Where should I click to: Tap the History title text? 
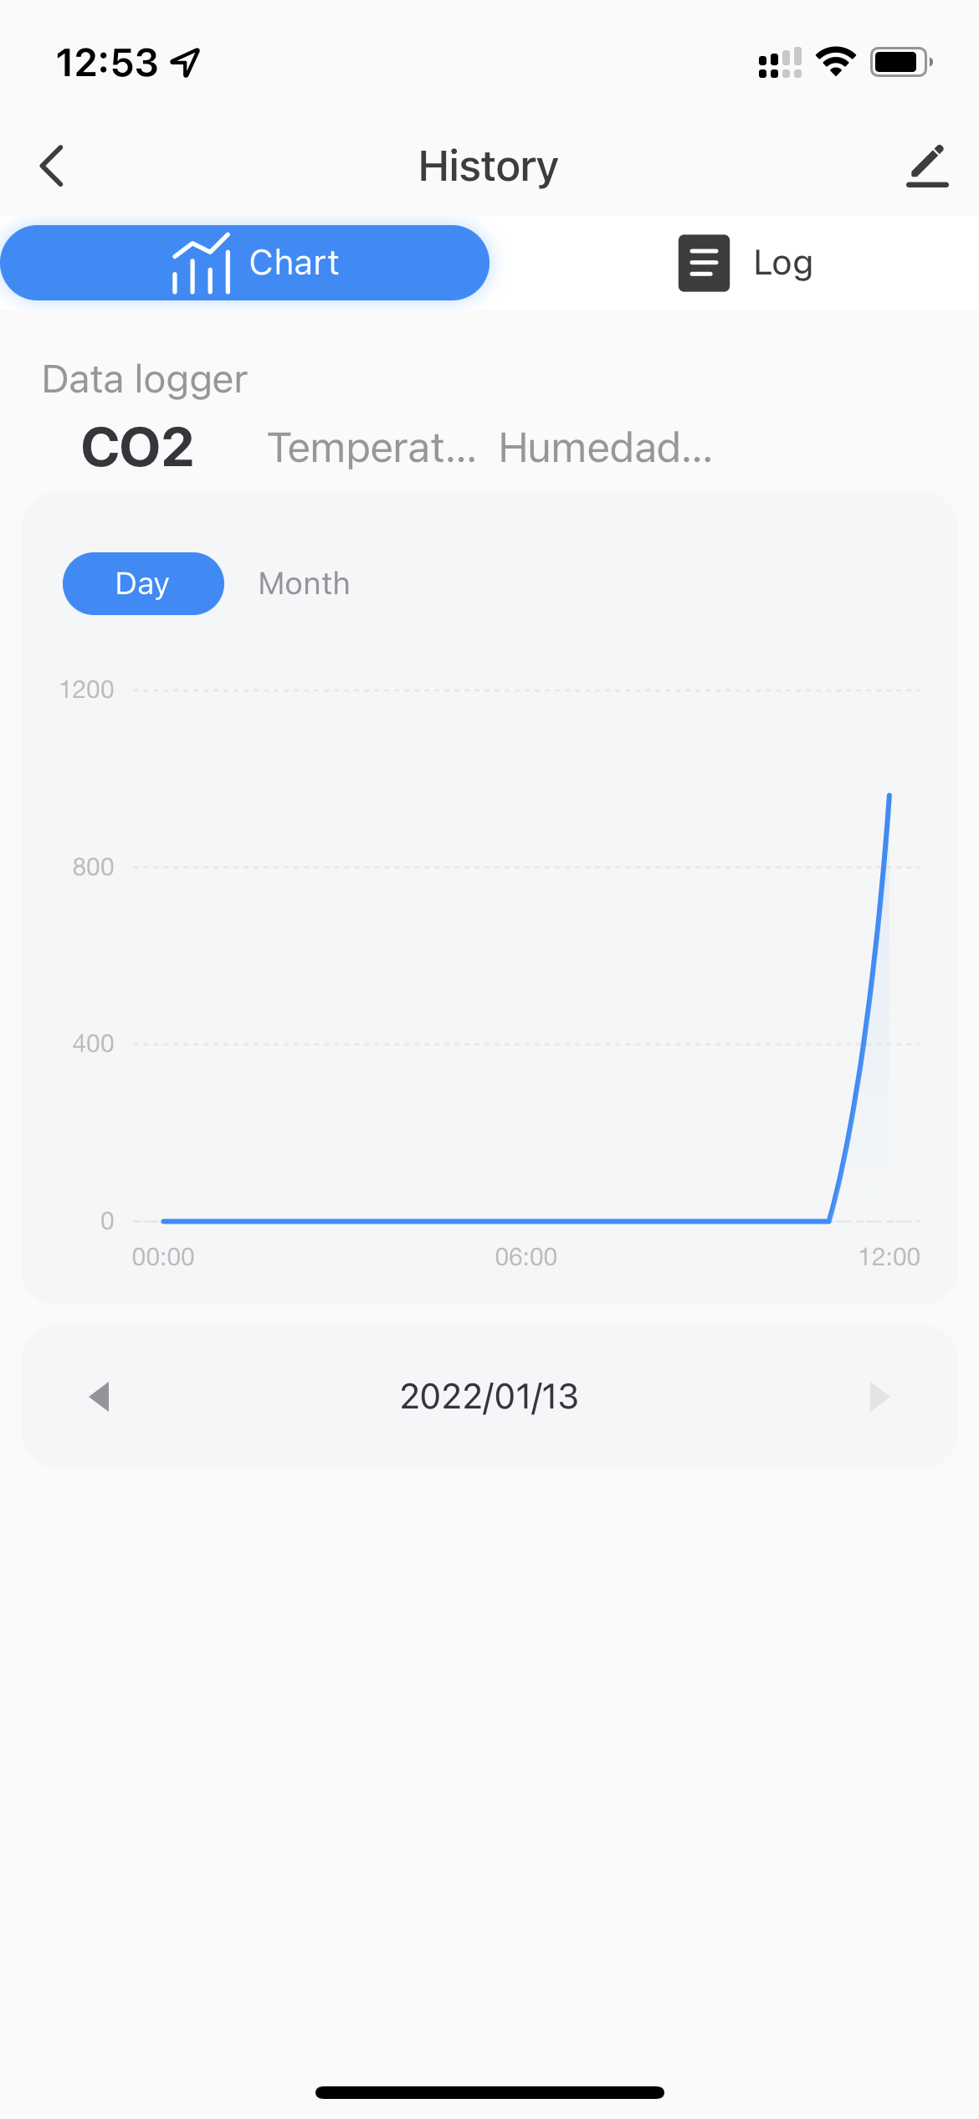pyautogui.click(x=489, y=166)
